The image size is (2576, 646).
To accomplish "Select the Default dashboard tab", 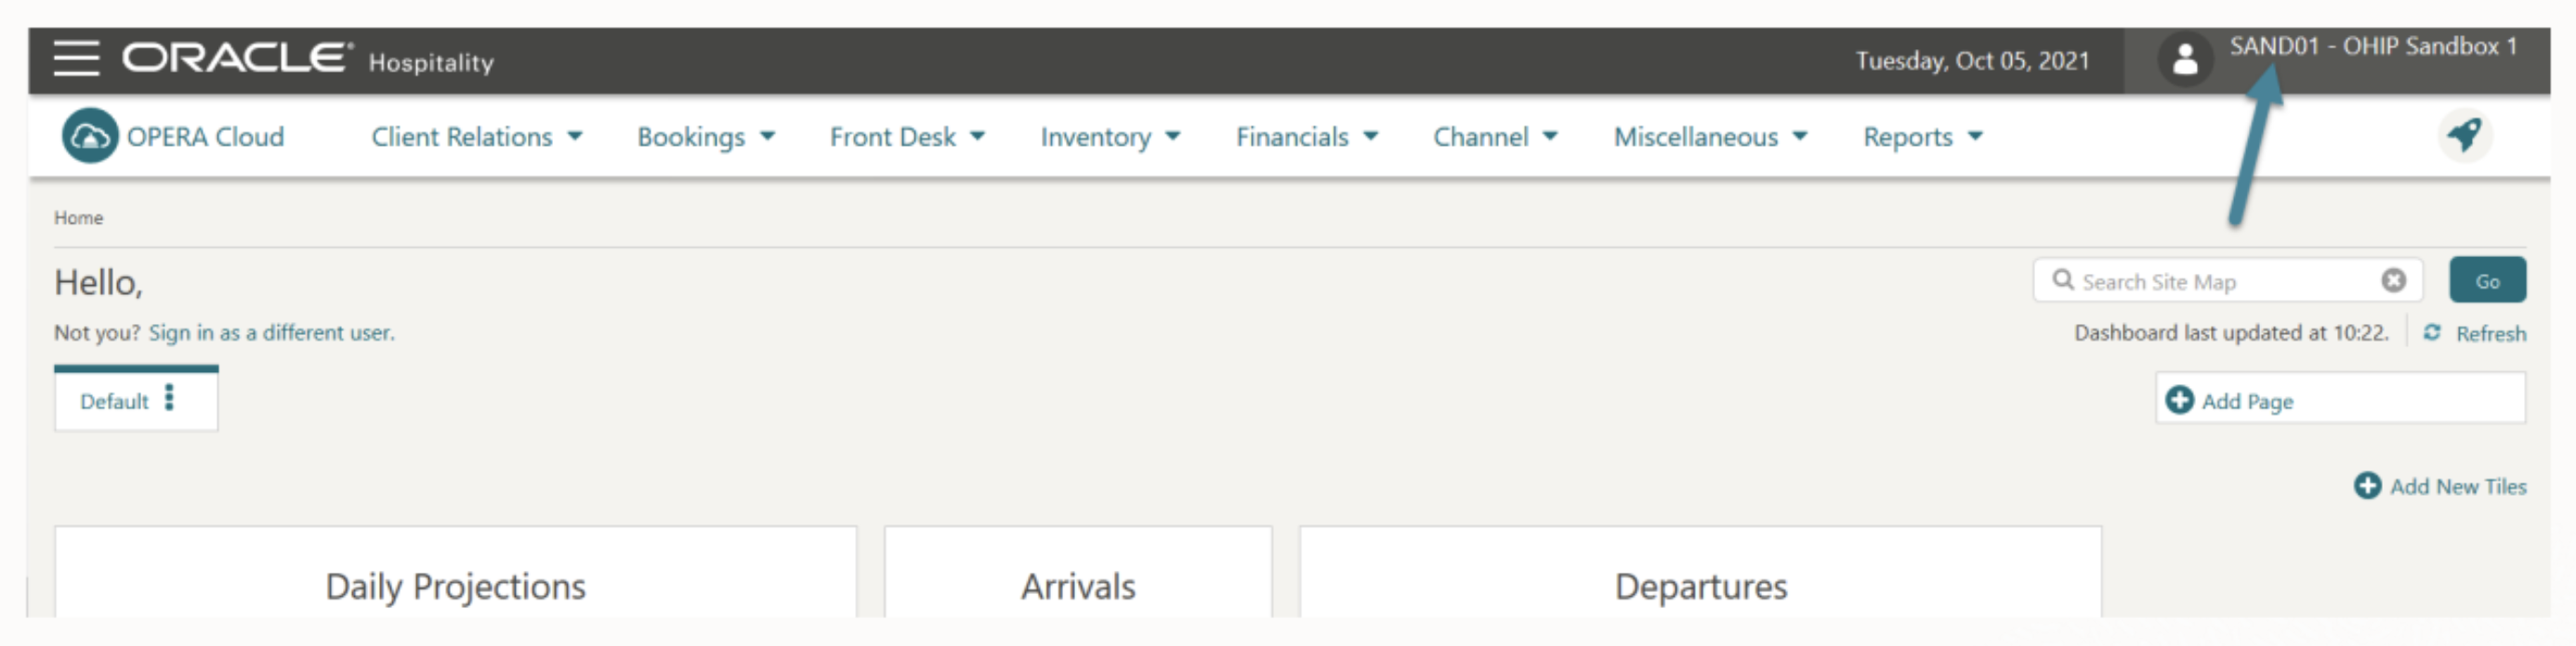I will tap(114, 400).
